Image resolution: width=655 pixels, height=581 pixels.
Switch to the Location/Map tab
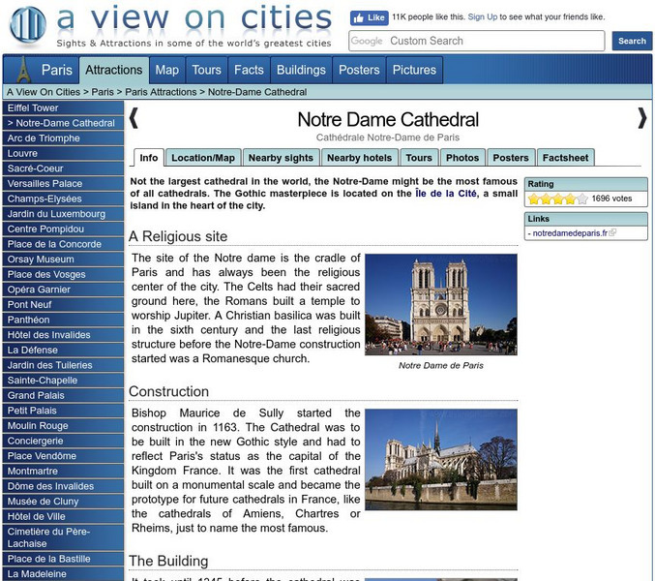(203, 158)
